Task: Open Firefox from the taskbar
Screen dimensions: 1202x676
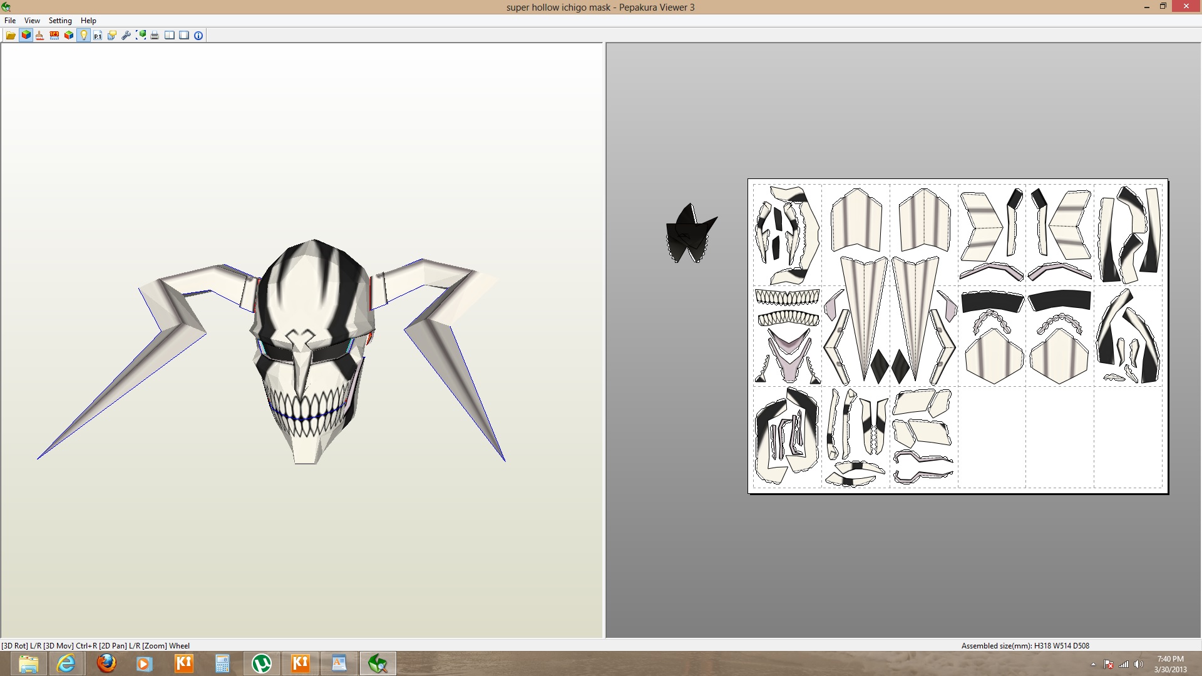Action: click(106, 663)
